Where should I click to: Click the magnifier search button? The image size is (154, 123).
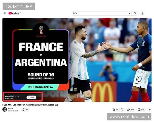pos(135,13)
